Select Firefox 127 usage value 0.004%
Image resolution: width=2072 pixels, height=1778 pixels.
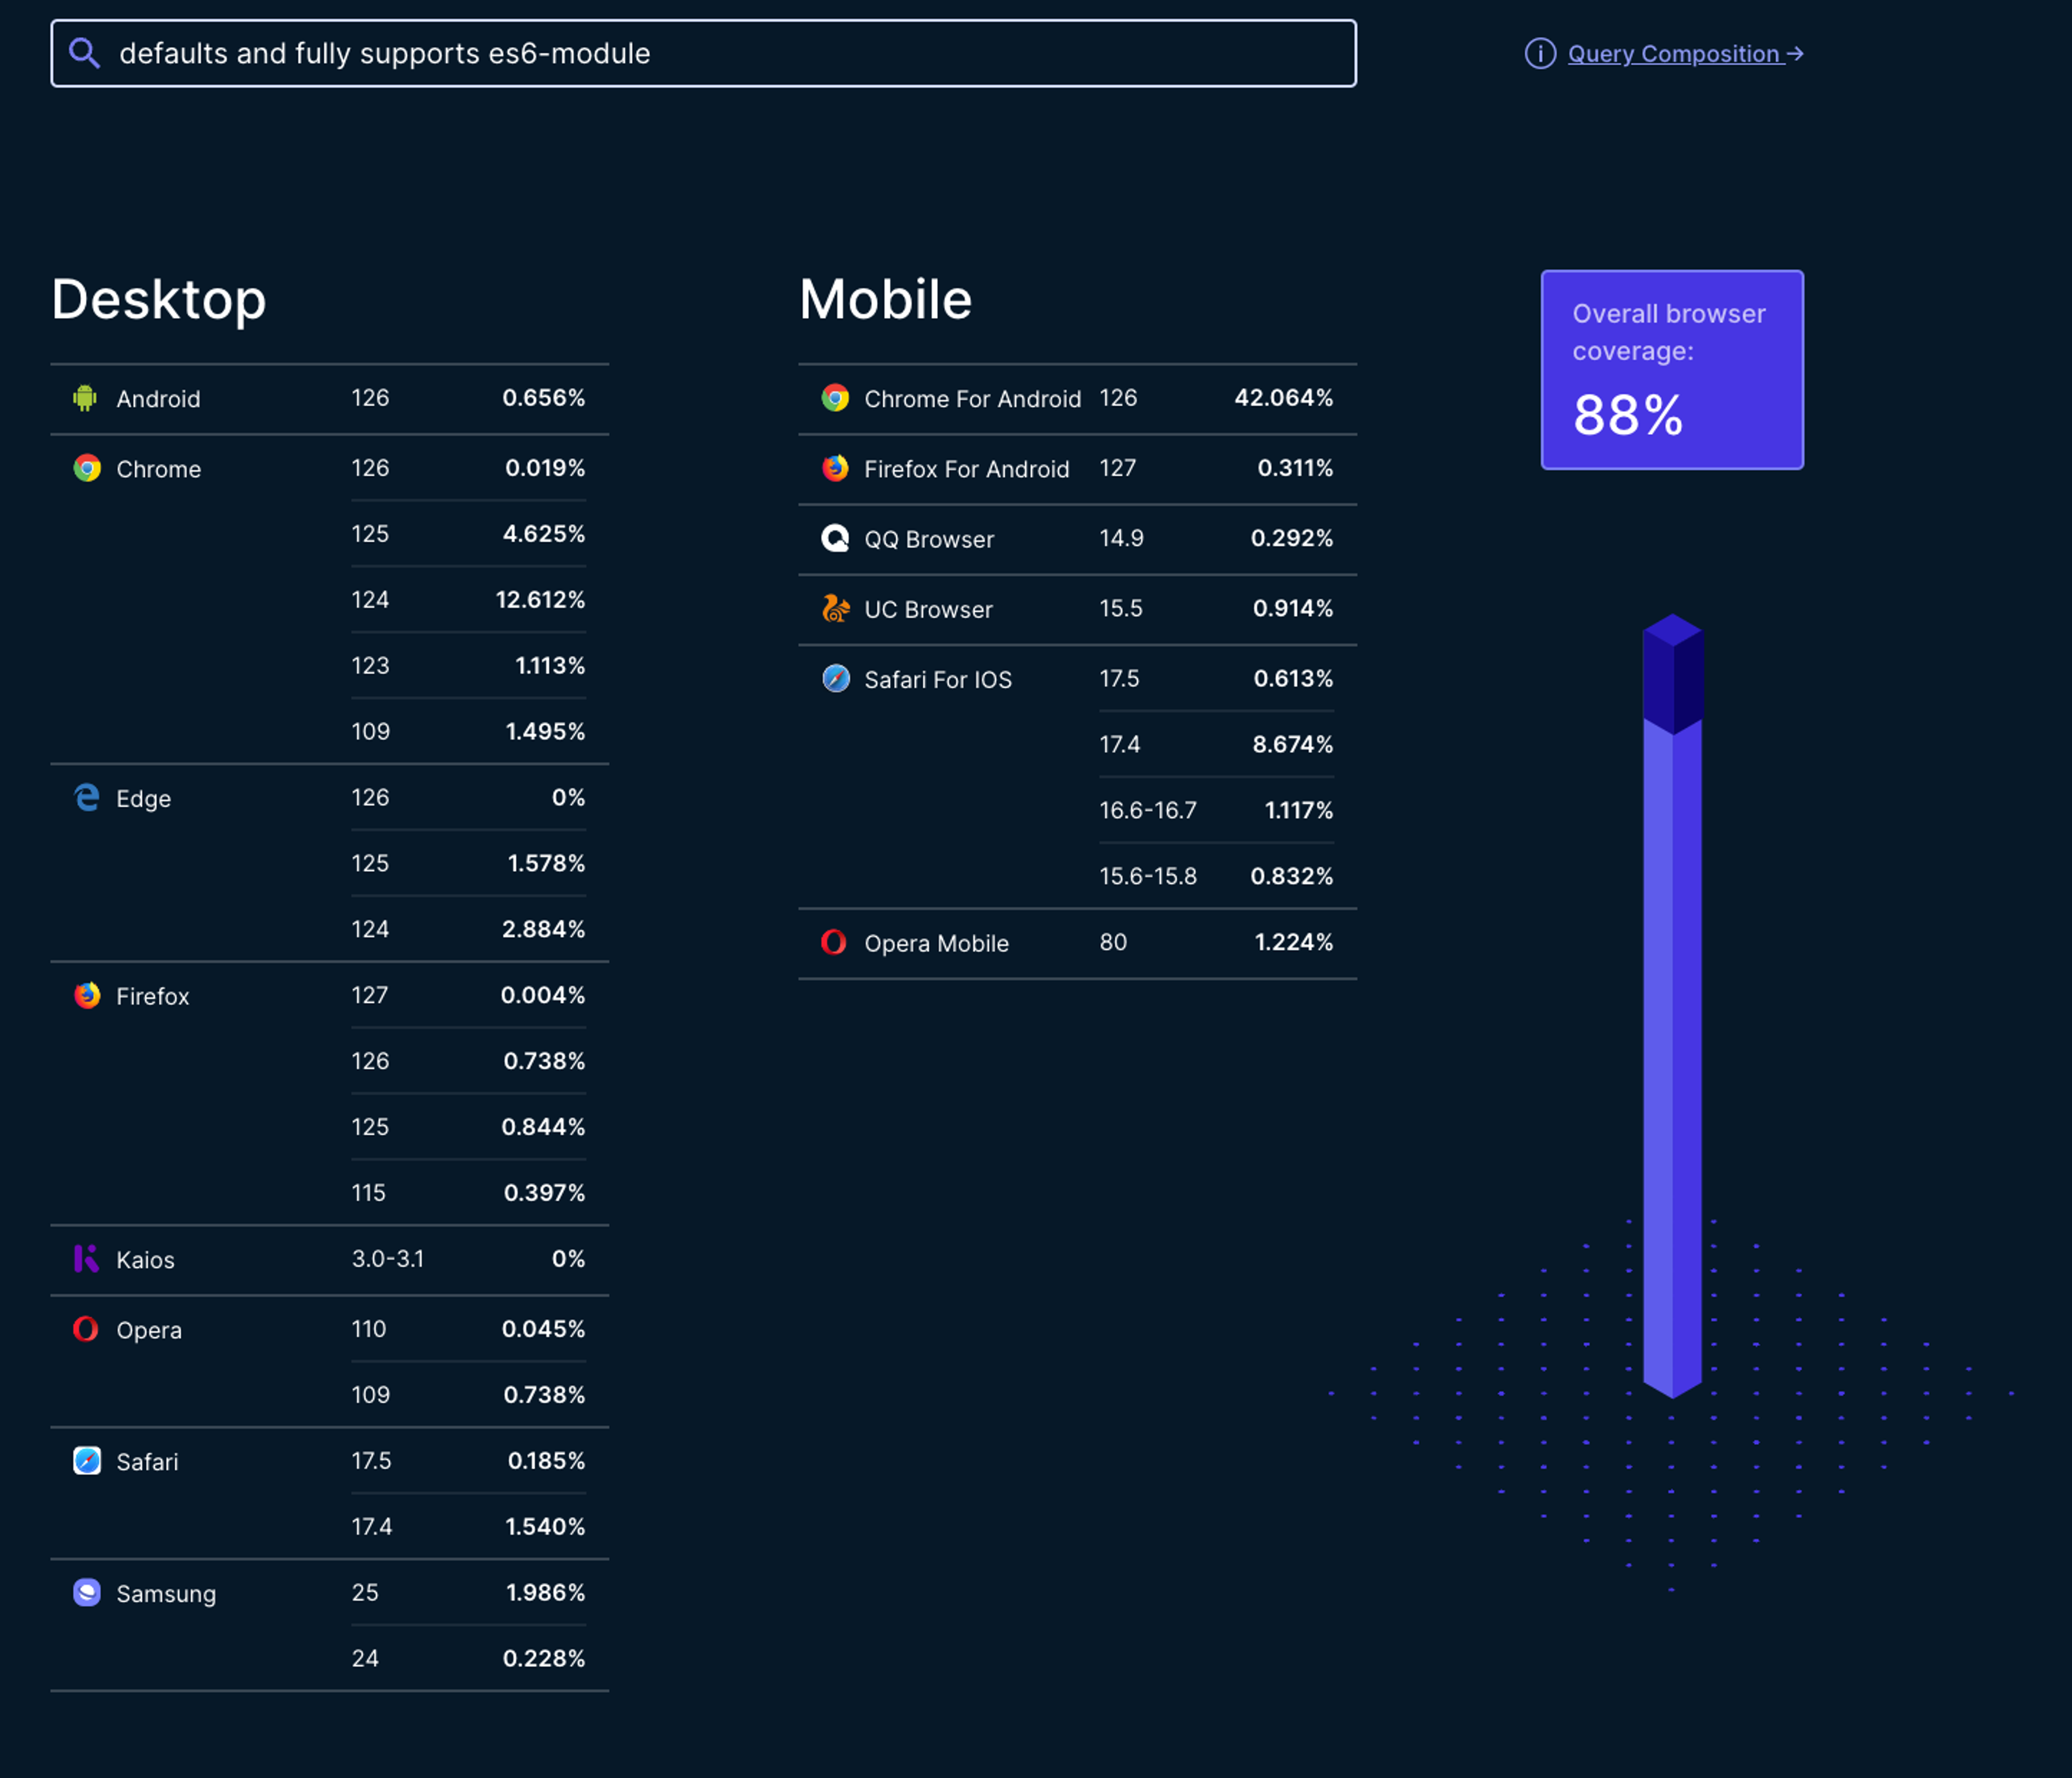tap(543, 995)
